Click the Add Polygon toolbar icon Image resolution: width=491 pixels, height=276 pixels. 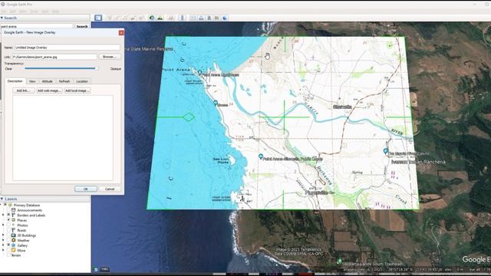click(117, 18)
